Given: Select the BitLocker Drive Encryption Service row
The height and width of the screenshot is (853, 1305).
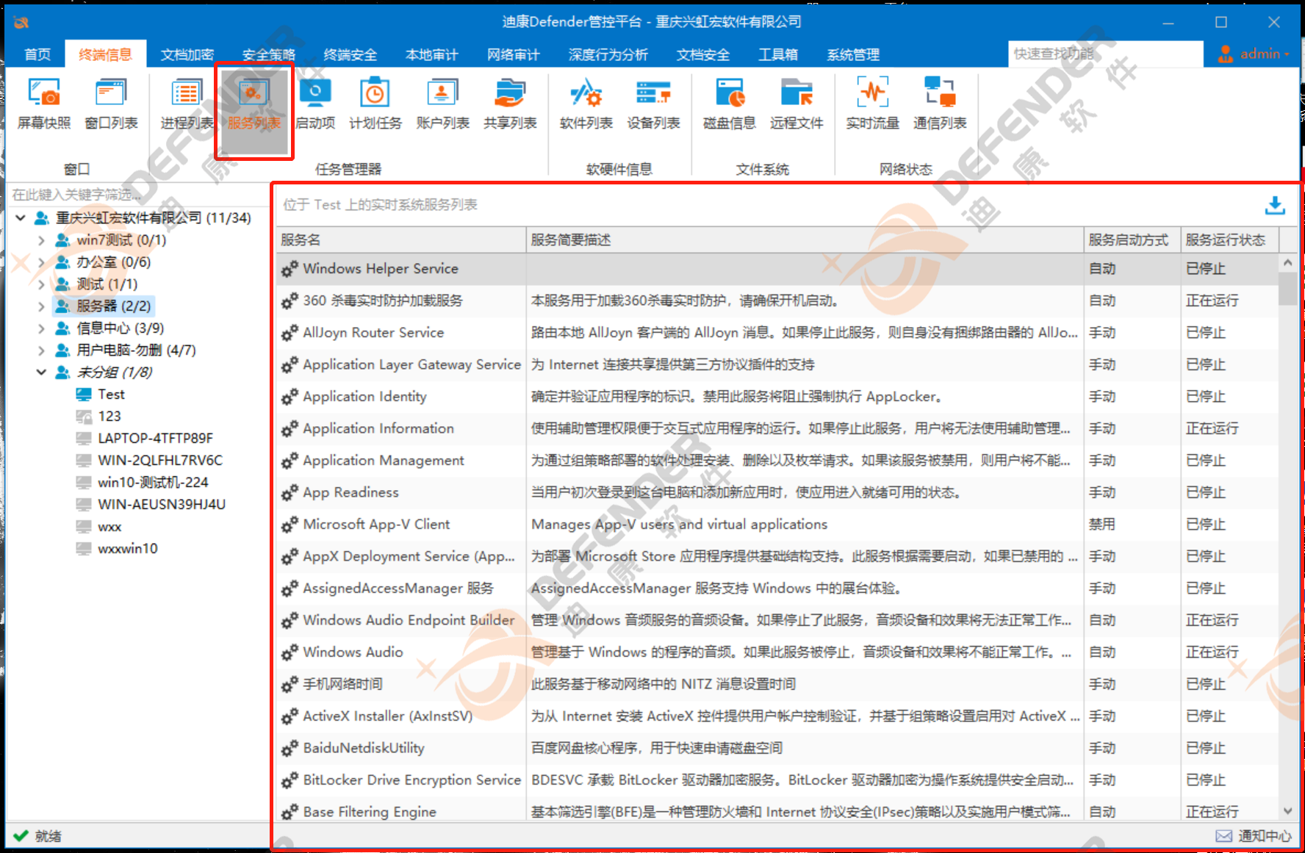Looking at the screenshot, I should click(777, 780).
